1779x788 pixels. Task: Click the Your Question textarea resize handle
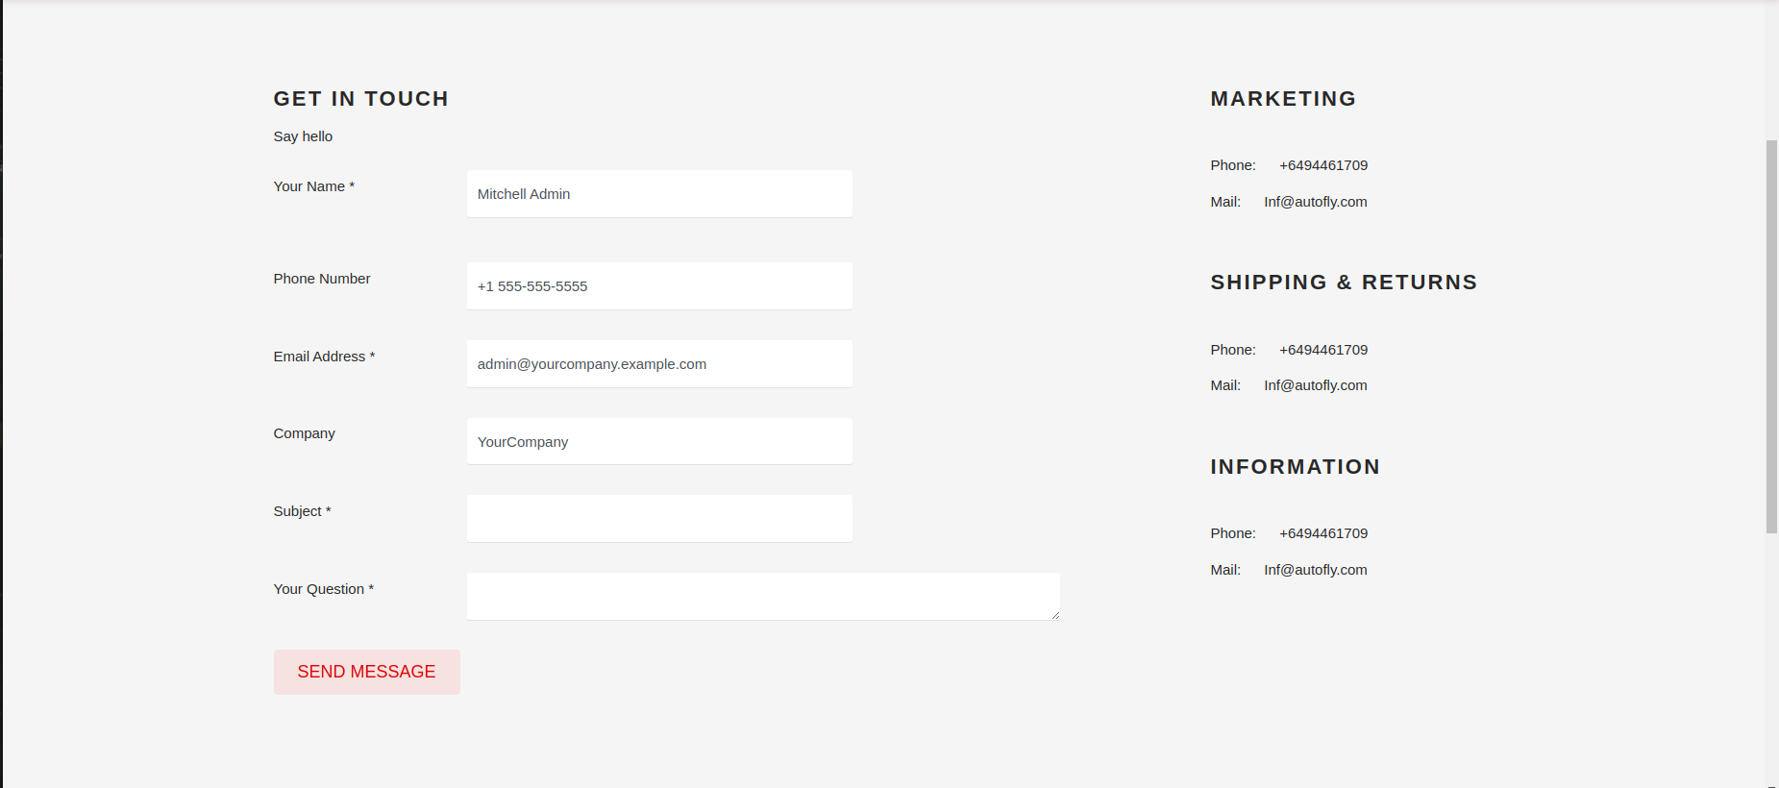pyautogui.click(x=1055, y=615)
